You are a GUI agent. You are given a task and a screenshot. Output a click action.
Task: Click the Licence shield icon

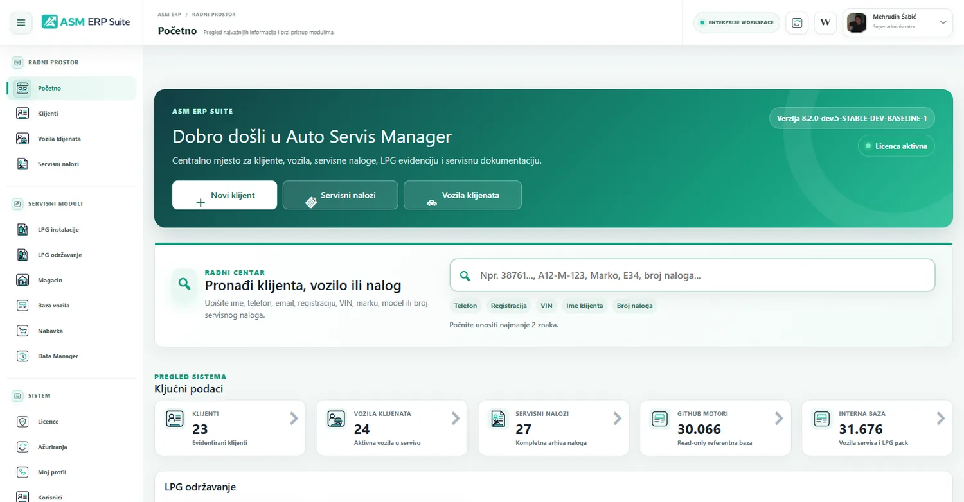point(22,422)
